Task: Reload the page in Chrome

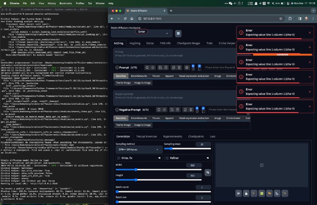Action: (125, 19)
